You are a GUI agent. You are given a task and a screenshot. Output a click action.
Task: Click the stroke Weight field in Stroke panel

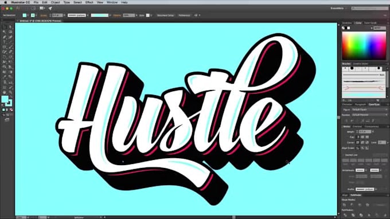coord(365,132)
